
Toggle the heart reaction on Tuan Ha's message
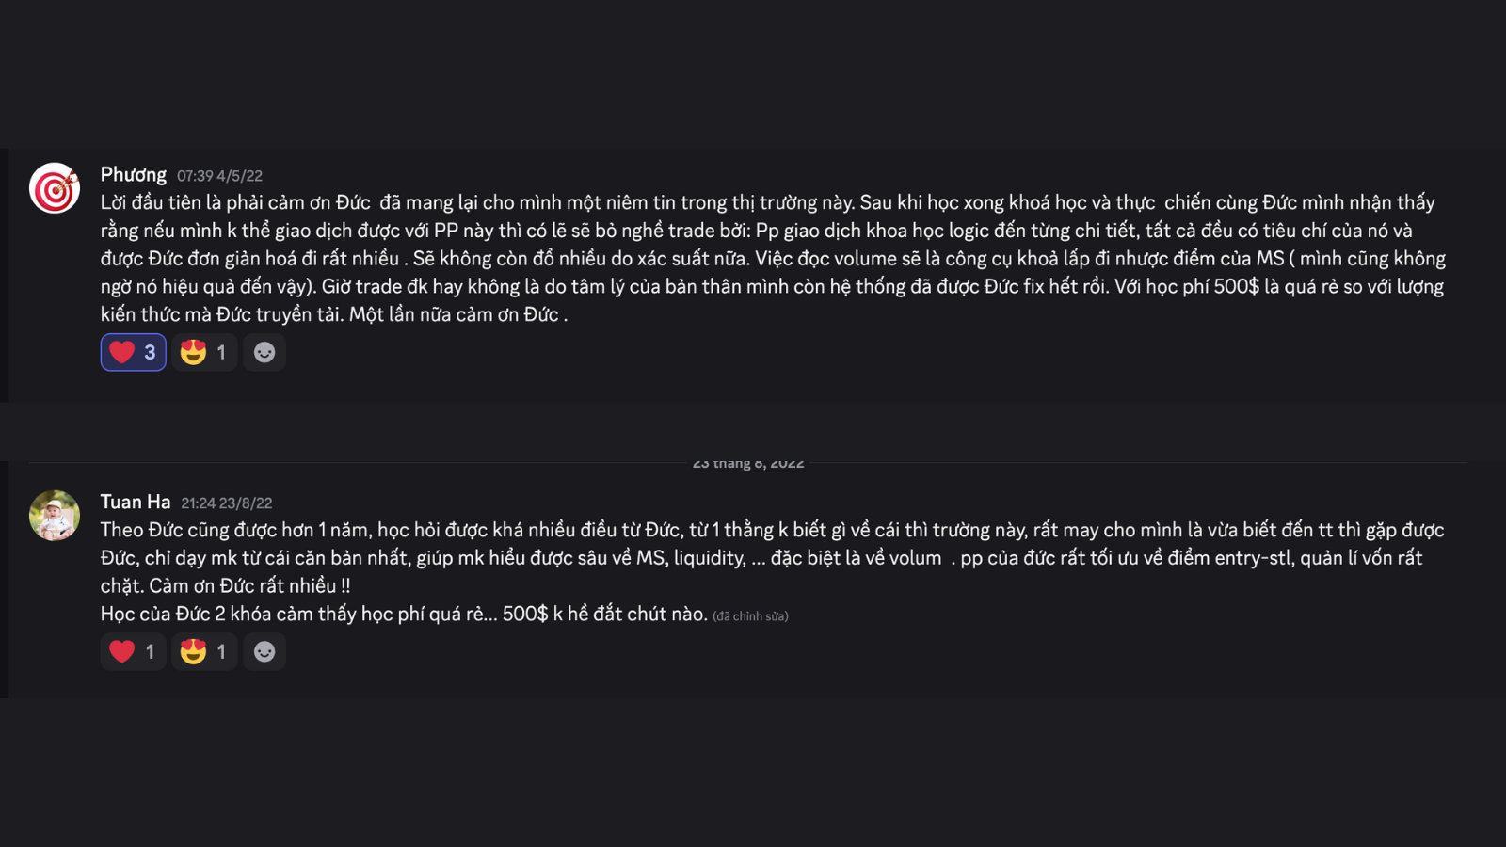click(134, 651)
